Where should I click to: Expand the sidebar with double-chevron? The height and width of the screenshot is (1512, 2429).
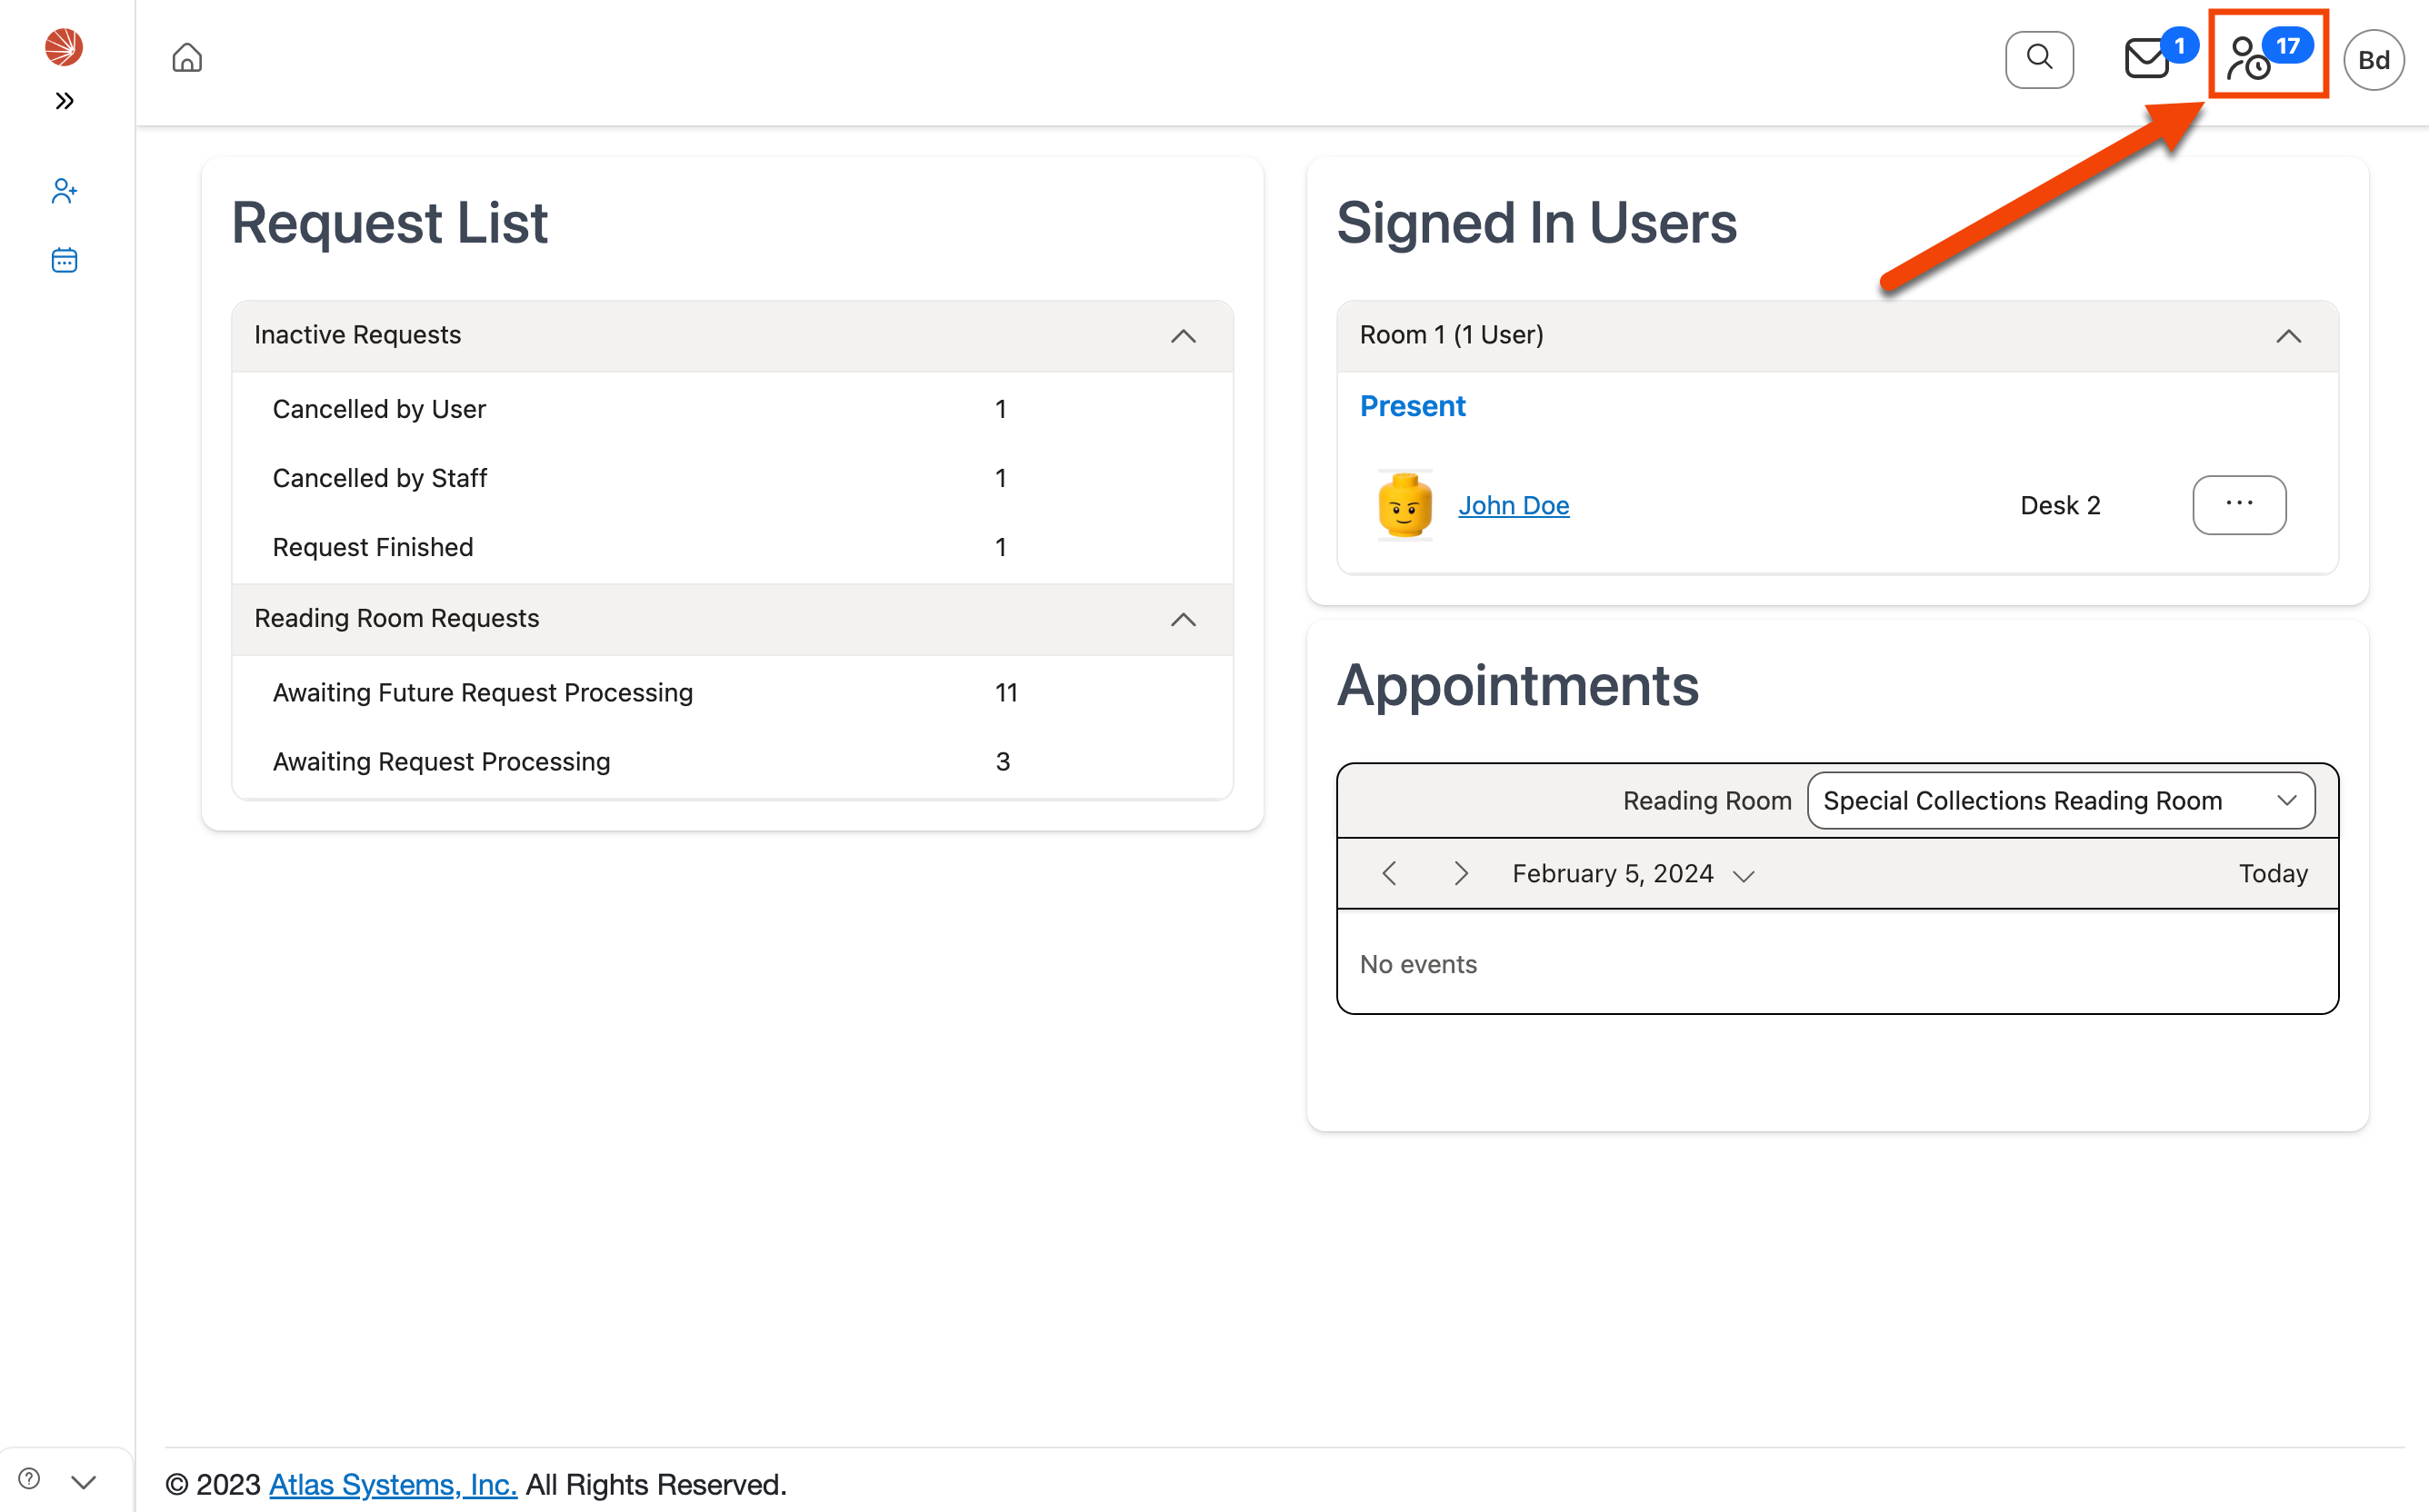(x=64, y=100)
